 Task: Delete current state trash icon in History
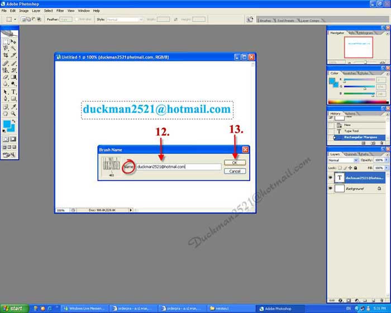(x=382, y=143)
